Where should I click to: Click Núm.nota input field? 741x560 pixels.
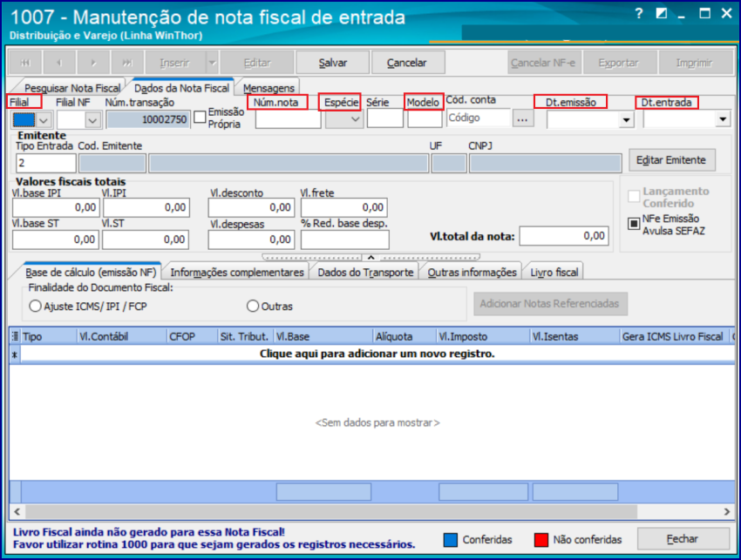289,119
